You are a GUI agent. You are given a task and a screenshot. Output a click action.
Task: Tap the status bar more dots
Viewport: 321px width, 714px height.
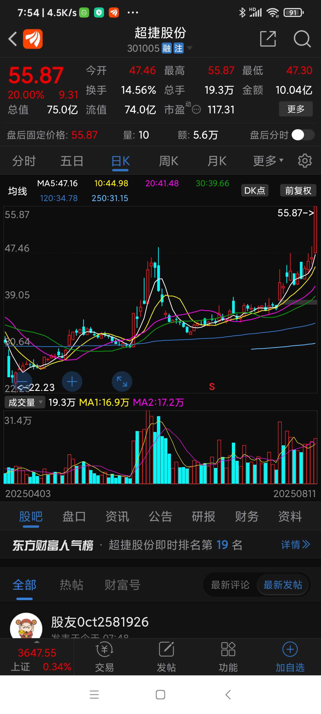click(x=133, y=12)
